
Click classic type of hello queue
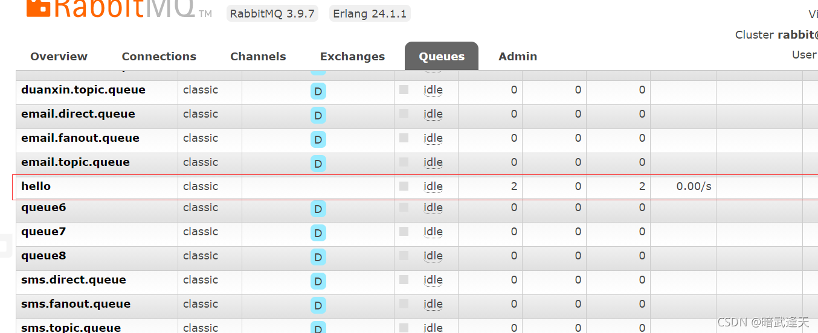pyautogui.click(x=201, y=186)
